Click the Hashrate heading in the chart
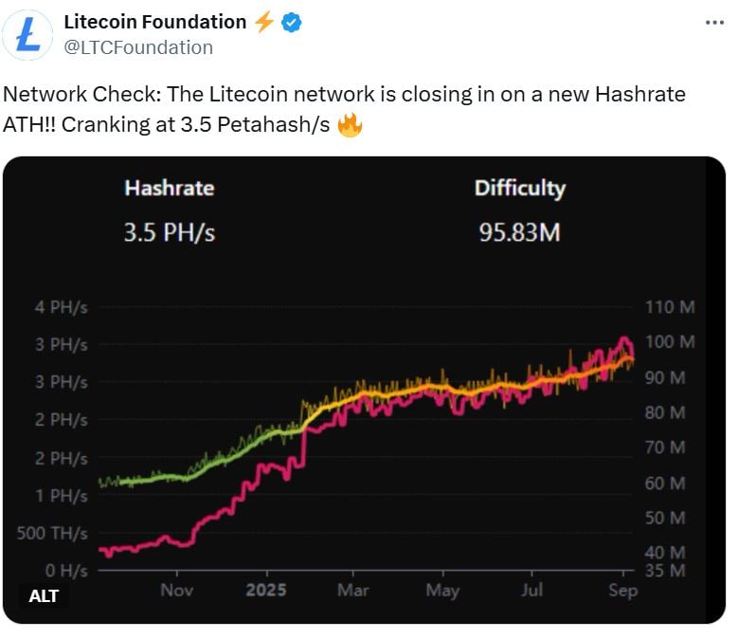 point(169,188)
